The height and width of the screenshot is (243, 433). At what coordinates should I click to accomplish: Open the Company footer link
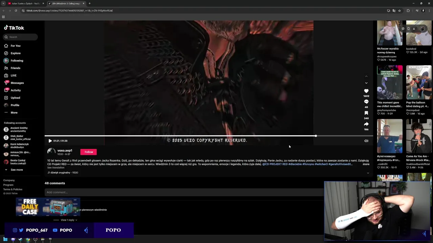point(9,180)
